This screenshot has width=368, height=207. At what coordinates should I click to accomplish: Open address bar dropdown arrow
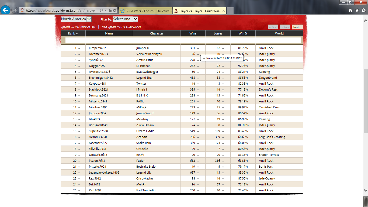pos(106,11)
